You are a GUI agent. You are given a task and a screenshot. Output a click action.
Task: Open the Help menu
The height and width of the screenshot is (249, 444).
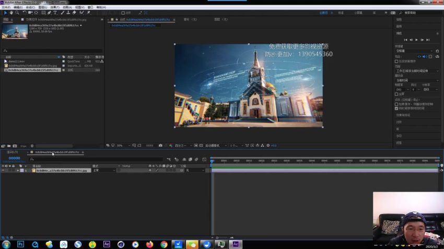pyautogui.click(x=101, y=7)
